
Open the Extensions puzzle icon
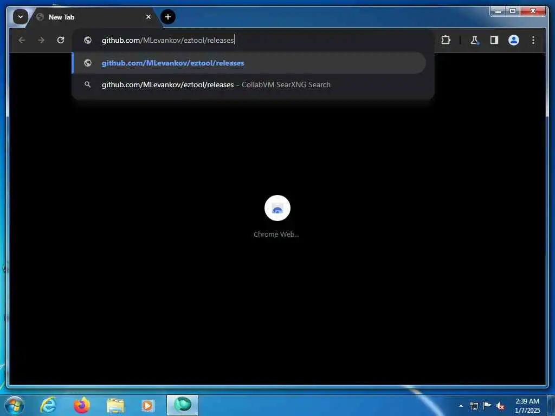446,40
